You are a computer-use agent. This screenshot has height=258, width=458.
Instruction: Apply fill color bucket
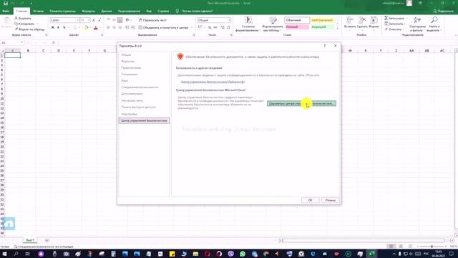(x=86, y=27)
